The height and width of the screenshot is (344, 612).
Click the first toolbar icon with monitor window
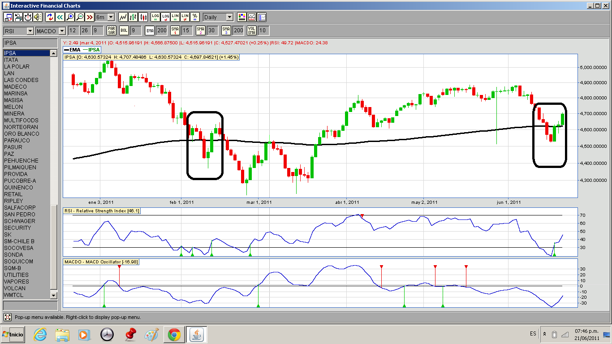[x=8, y=17]
